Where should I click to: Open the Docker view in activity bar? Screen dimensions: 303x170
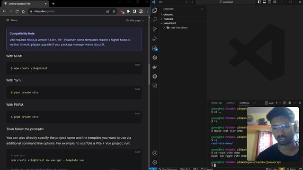(x=155, y=67)
